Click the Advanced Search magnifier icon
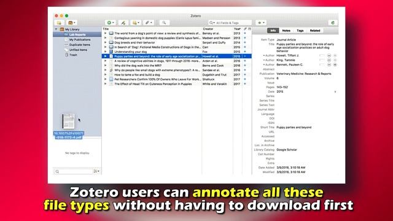This screenshot has height=221, width=393. pyautogui.click(x=164, y=23)
